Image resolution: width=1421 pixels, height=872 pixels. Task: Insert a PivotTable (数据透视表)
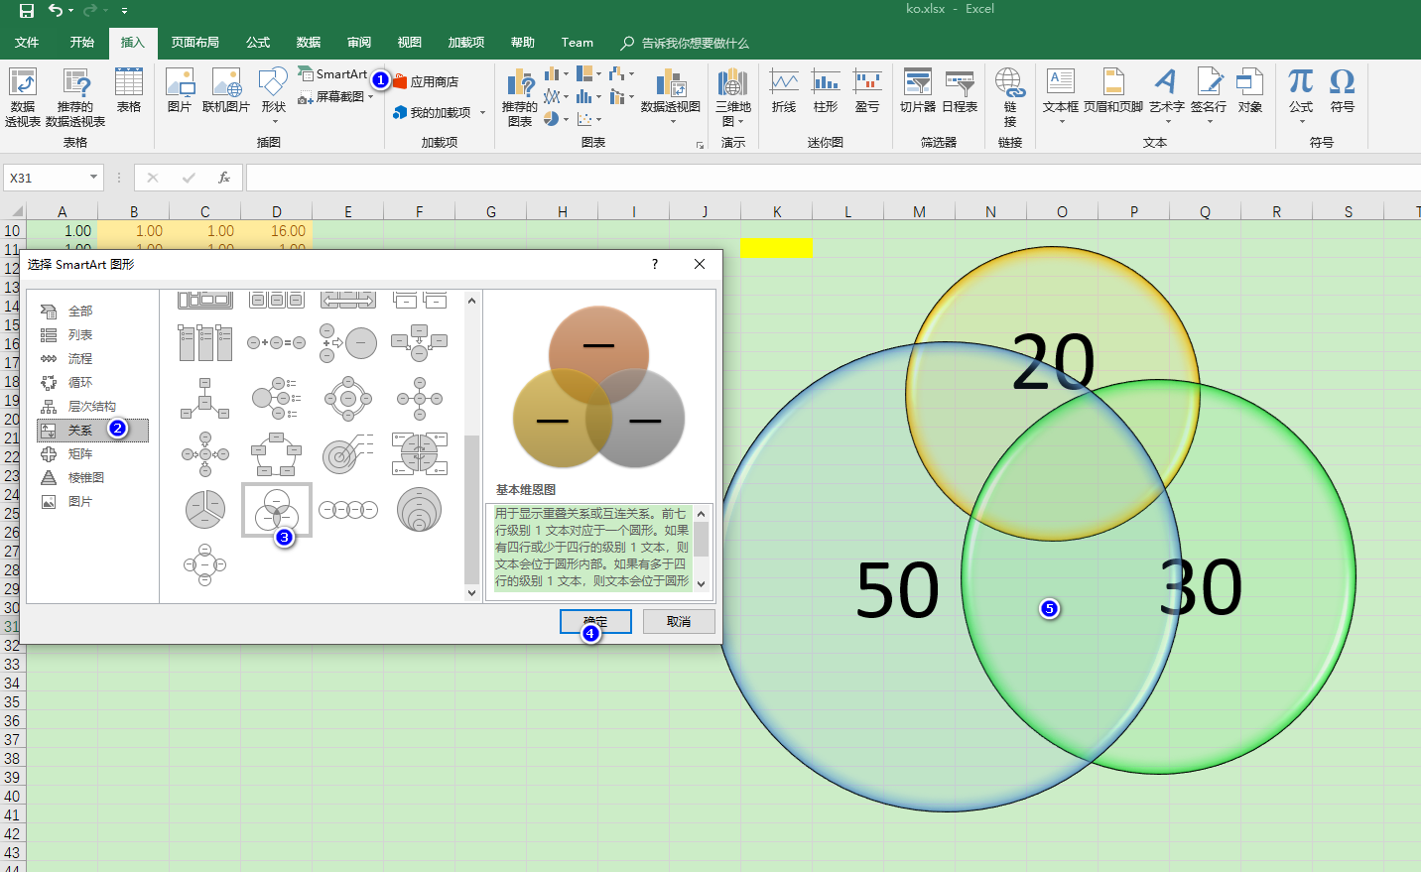tap(23, 97)
